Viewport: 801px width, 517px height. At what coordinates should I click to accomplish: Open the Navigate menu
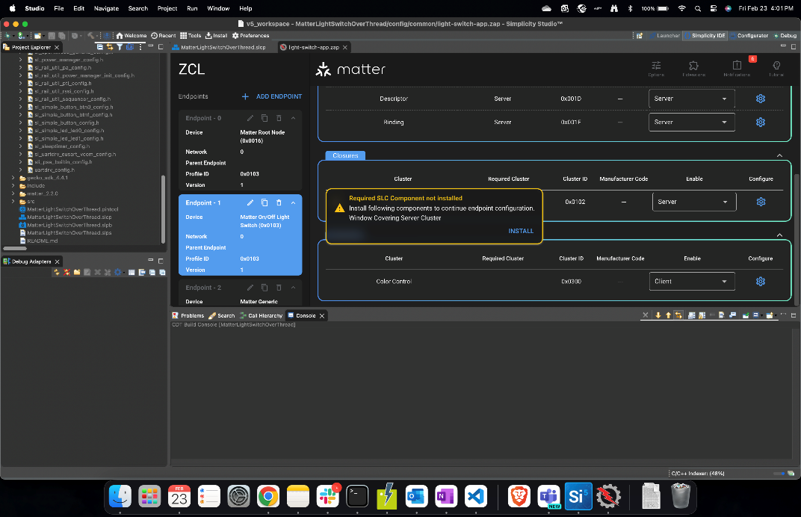pyautogui.click(x=106, y=8)
